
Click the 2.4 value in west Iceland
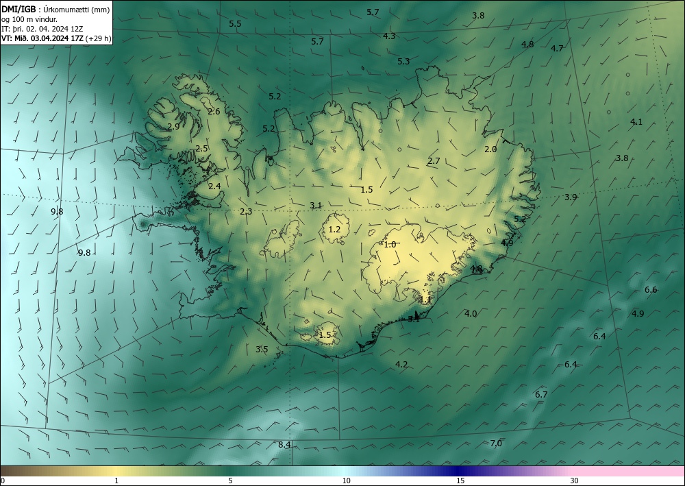coord(214,186)
